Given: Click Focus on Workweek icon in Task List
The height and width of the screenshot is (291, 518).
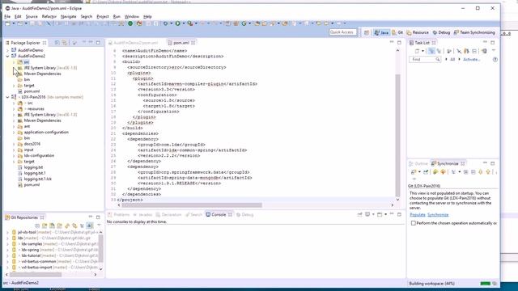Looking at the screenshot, I should (449, 51).
